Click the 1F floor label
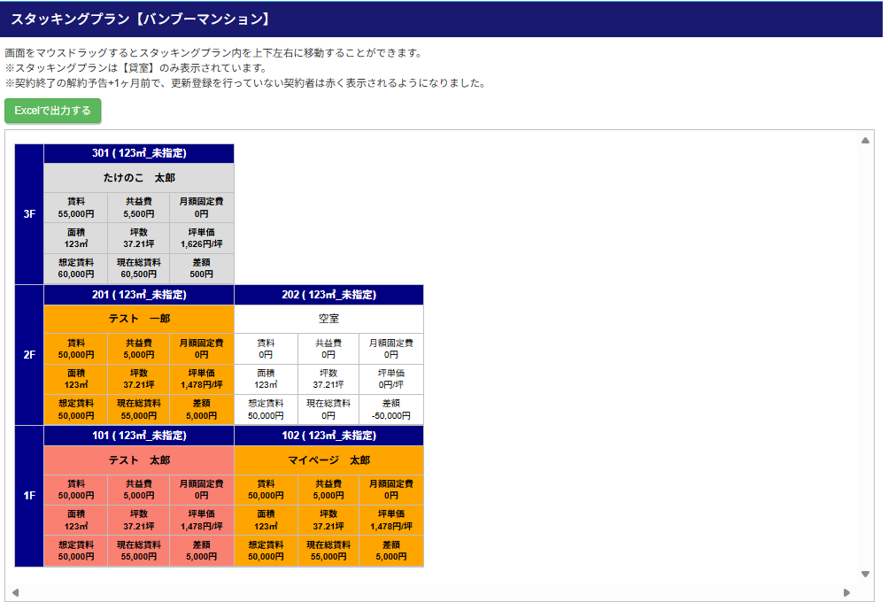 click(x=29, y=496)
